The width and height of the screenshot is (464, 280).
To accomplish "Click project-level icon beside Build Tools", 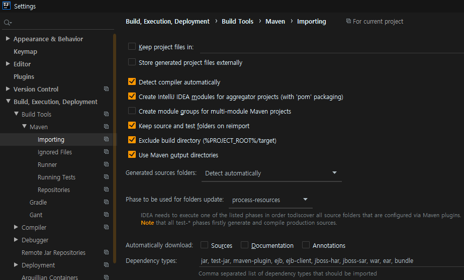I will (106, 114).
